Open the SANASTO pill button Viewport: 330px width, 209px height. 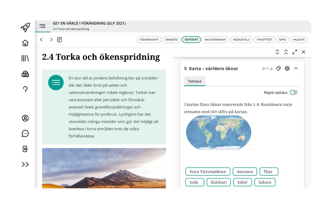172,40
